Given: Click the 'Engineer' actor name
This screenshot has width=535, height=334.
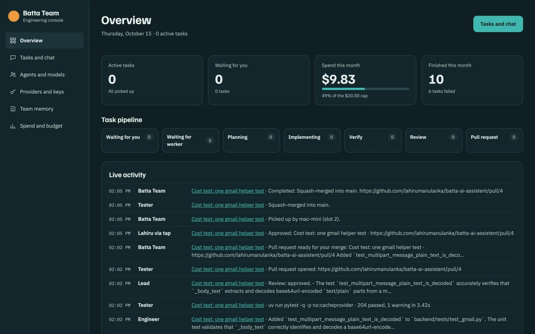Looking at the screenshot, I should click(148, 319).
